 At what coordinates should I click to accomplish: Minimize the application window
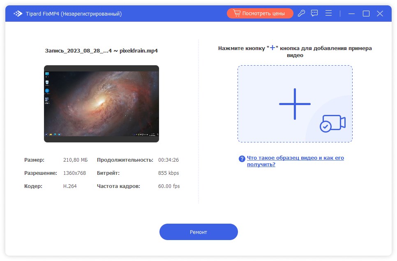(x=351, y=13)
